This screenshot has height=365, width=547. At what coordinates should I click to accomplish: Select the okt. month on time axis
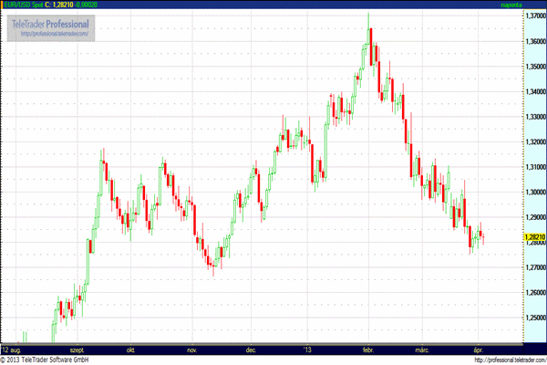132,349
